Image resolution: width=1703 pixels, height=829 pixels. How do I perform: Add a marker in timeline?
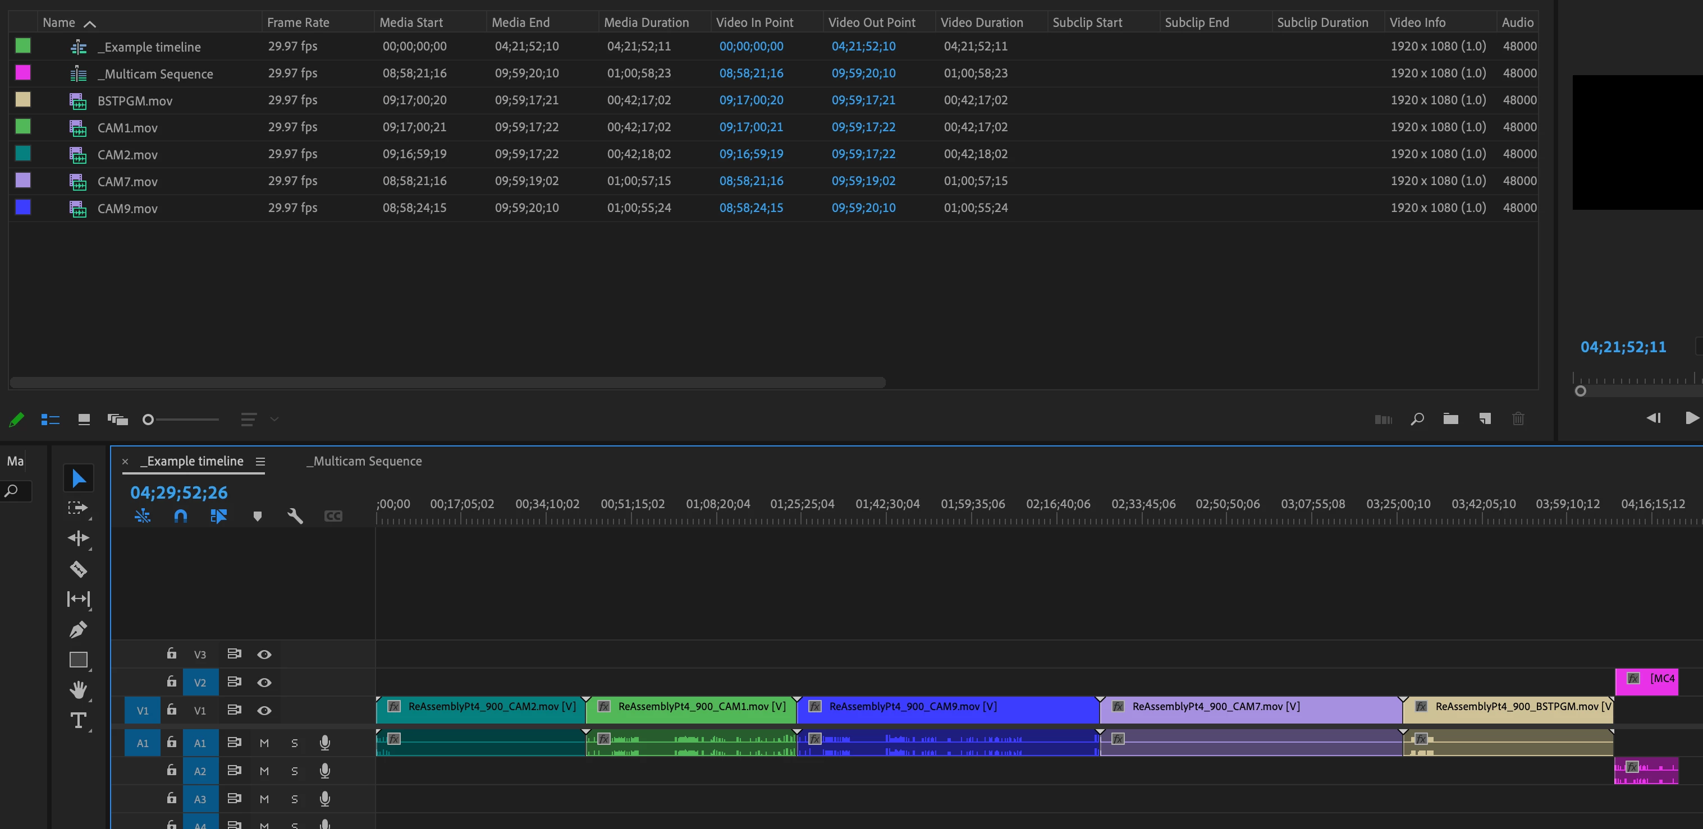point(257,516)
